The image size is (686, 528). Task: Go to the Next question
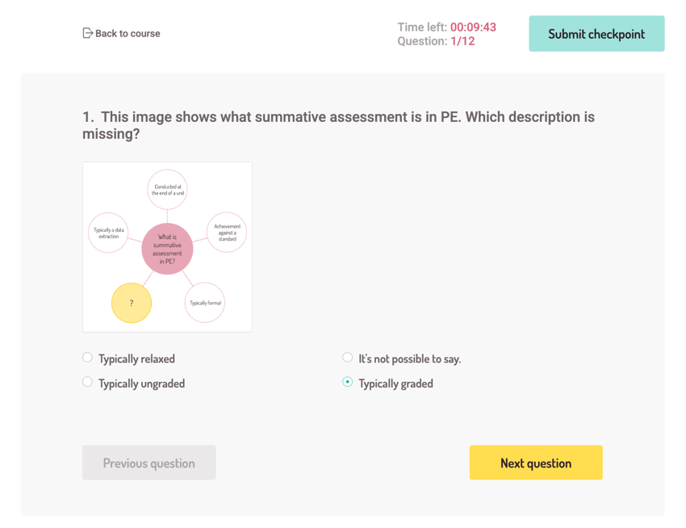click(x=536, y=463)
